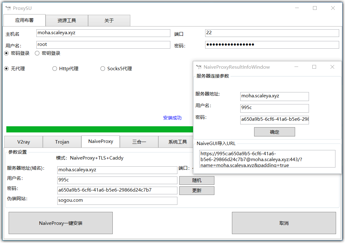Select the Trojan tab
Viewport: 345px width, 243px height.
click(62, 142)
